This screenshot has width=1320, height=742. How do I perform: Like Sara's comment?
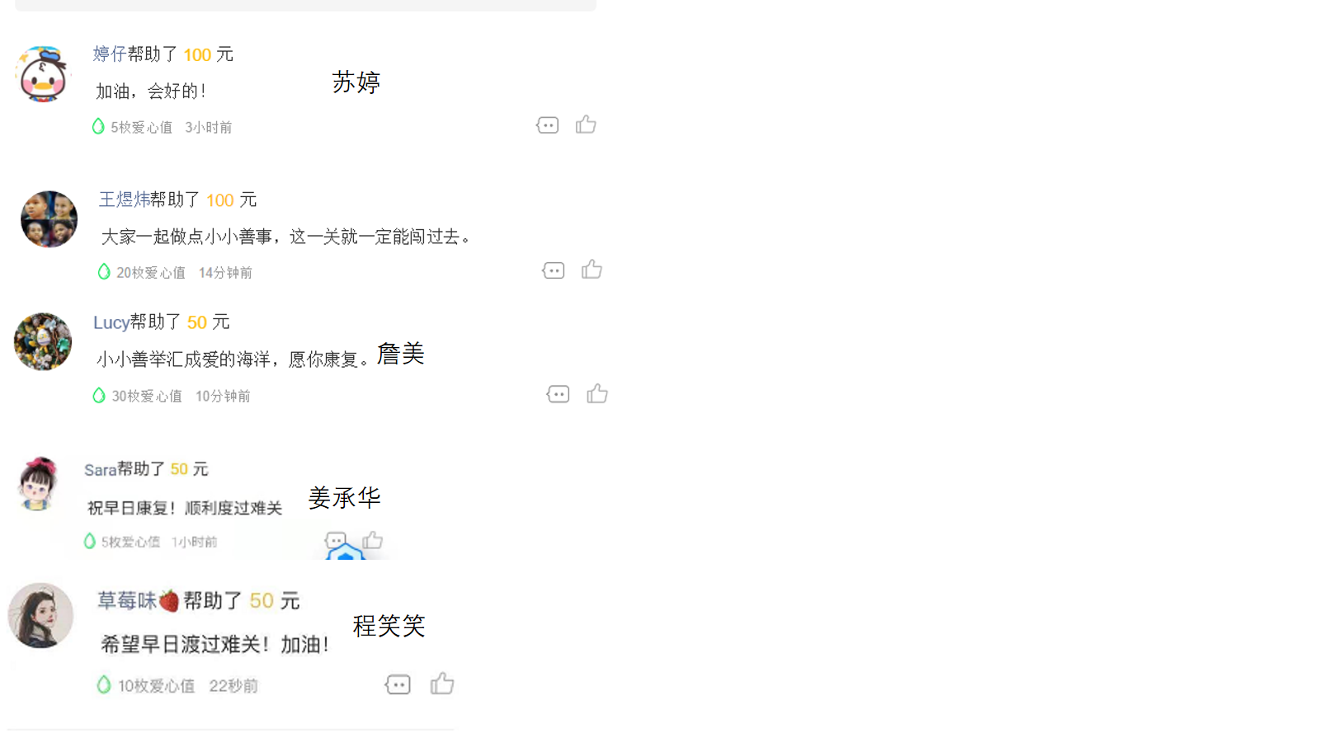coord(373,540)
